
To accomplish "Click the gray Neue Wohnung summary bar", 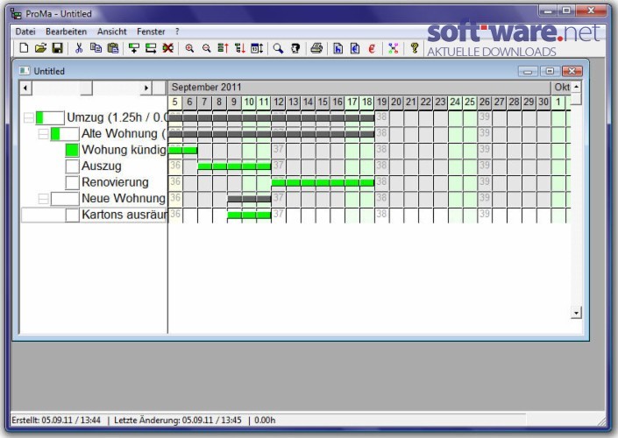I will click(x=249, y=199).
